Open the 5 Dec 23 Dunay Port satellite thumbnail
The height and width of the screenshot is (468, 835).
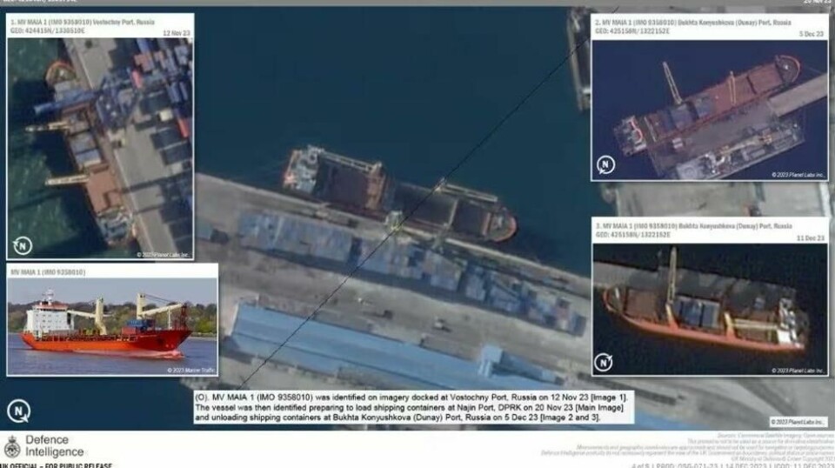tap(710, 110)
